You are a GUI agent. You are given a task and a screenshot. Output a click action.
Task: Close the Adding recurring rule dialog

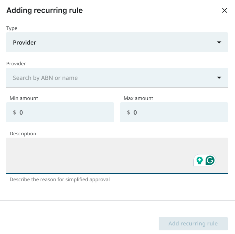click(224, 11)
